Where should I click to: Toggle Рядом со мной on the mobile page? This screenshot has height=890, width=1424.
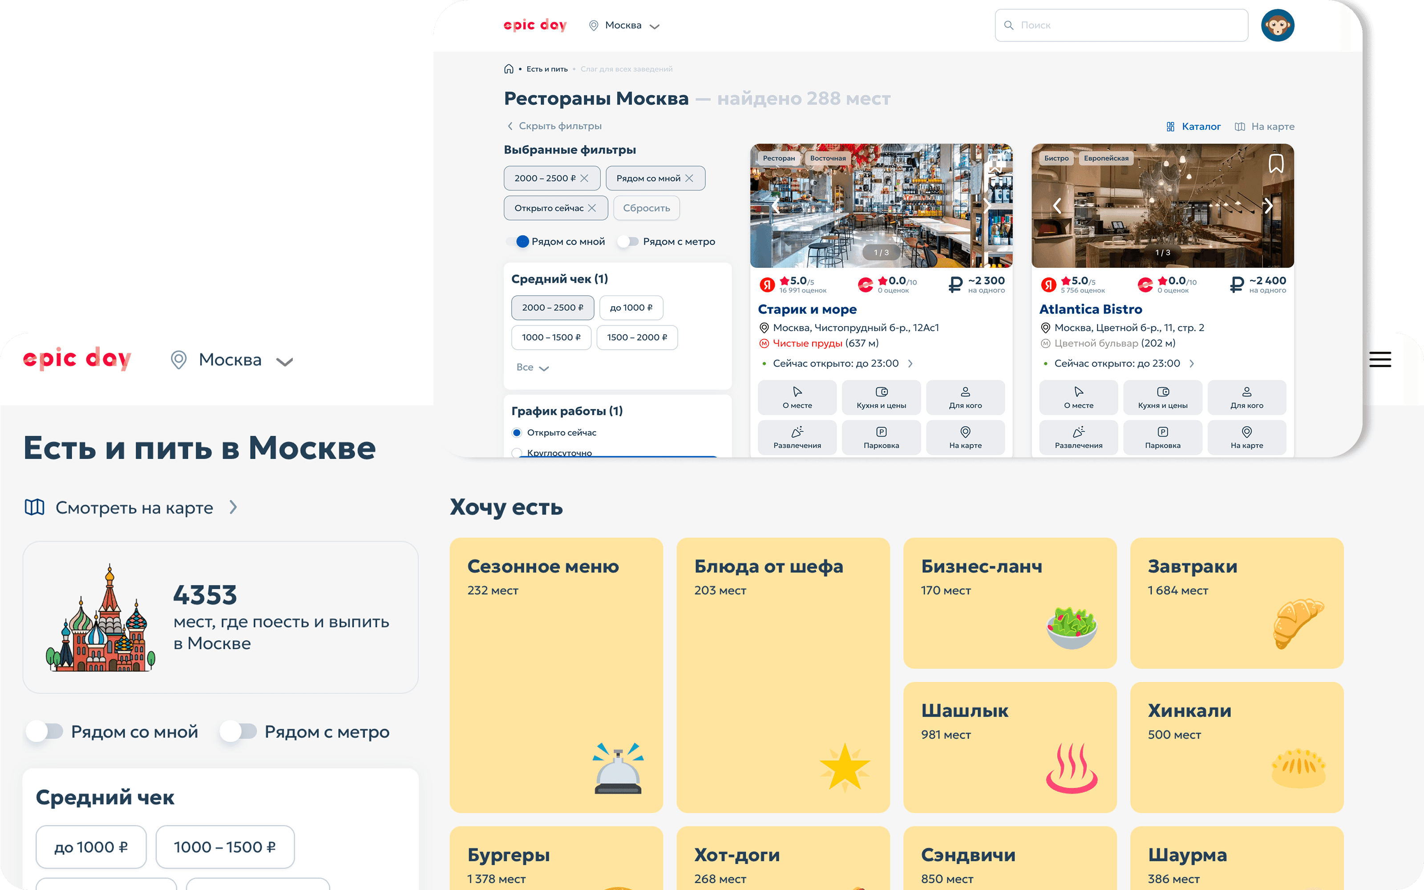coord(44,732)
